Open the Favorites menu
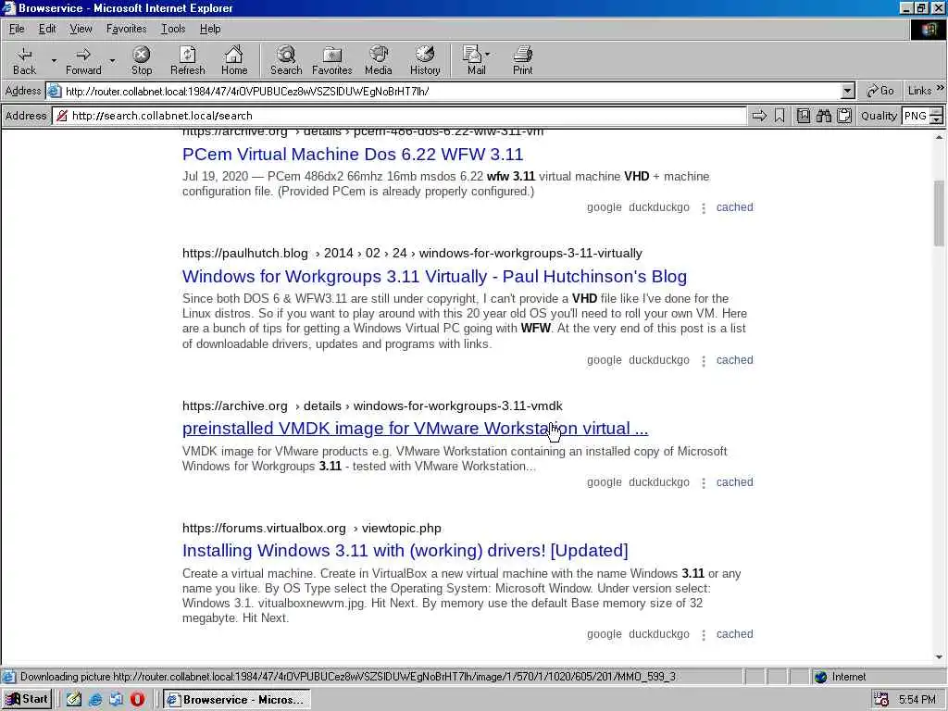 tap(126, 29)
